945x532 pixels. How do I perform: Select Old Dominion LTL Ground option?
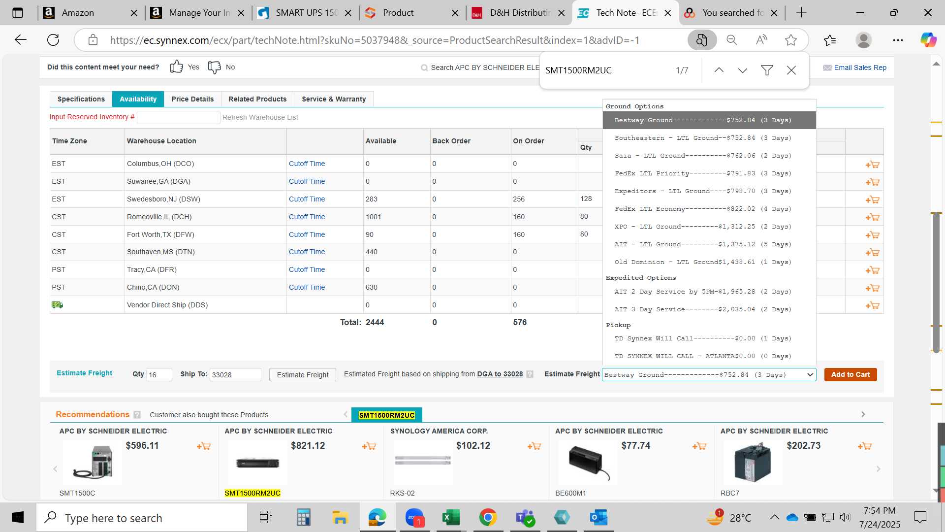point(709,262)
